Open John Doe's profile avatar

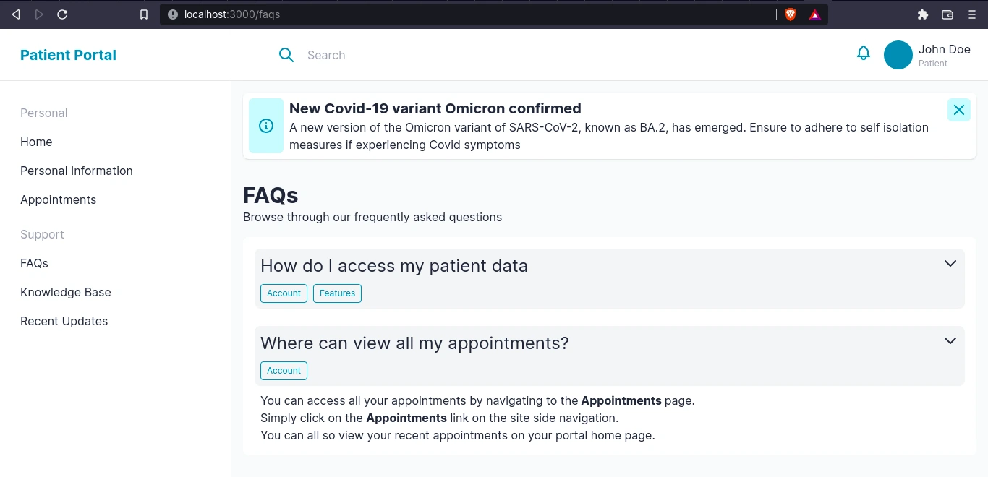[x=898, y=55]
